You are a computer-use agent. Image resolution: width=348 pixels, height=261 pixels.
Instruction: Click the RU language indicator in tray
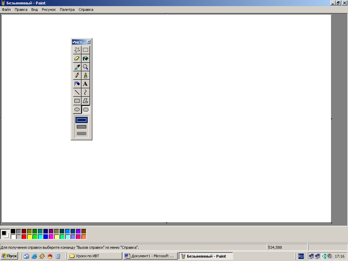point(301,256)
